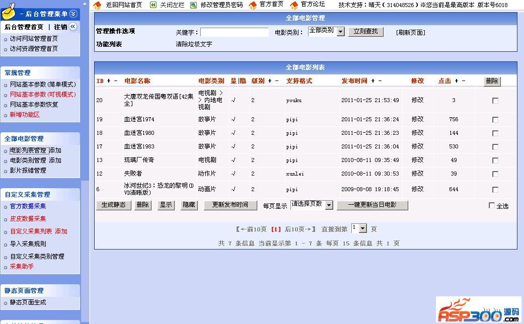Open 访问网站管理首页 menu item
The width and height of the screenshot is (524, 324).
(34, 39)
